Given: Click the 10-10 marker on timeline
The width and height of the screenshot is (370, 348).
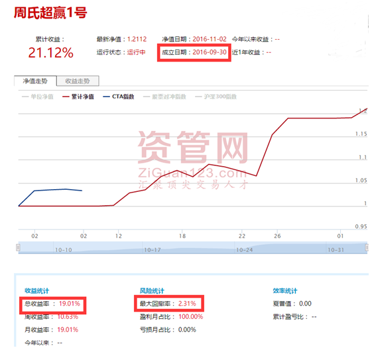Looking at the screenshot, I should (63, 250).
